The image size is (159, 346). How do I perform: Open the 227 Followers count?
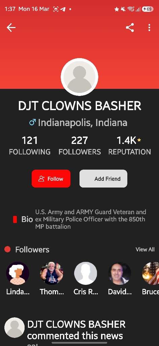click(79, 146)
